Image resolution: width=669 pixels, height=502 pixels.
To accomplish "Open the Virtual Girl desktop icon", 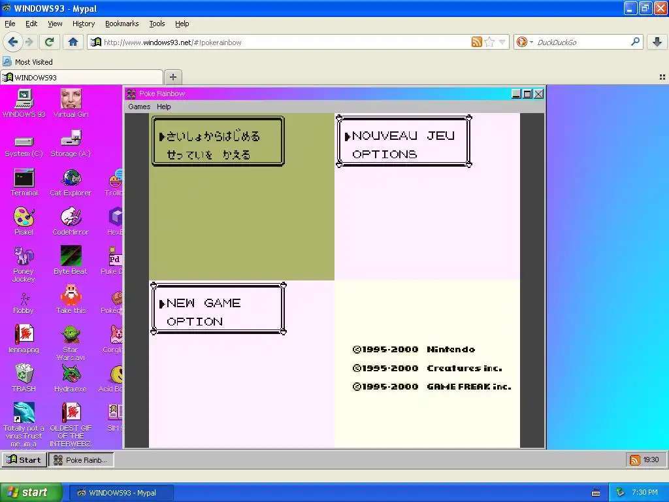I will pos(71,103).
